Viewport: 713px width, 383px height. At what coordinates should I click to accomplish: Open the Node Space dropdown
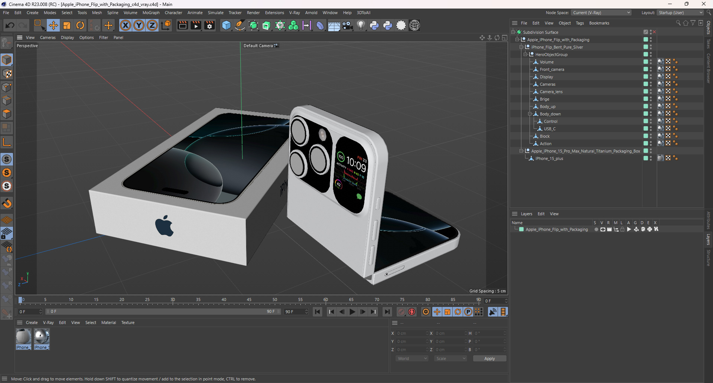(601, 13)
